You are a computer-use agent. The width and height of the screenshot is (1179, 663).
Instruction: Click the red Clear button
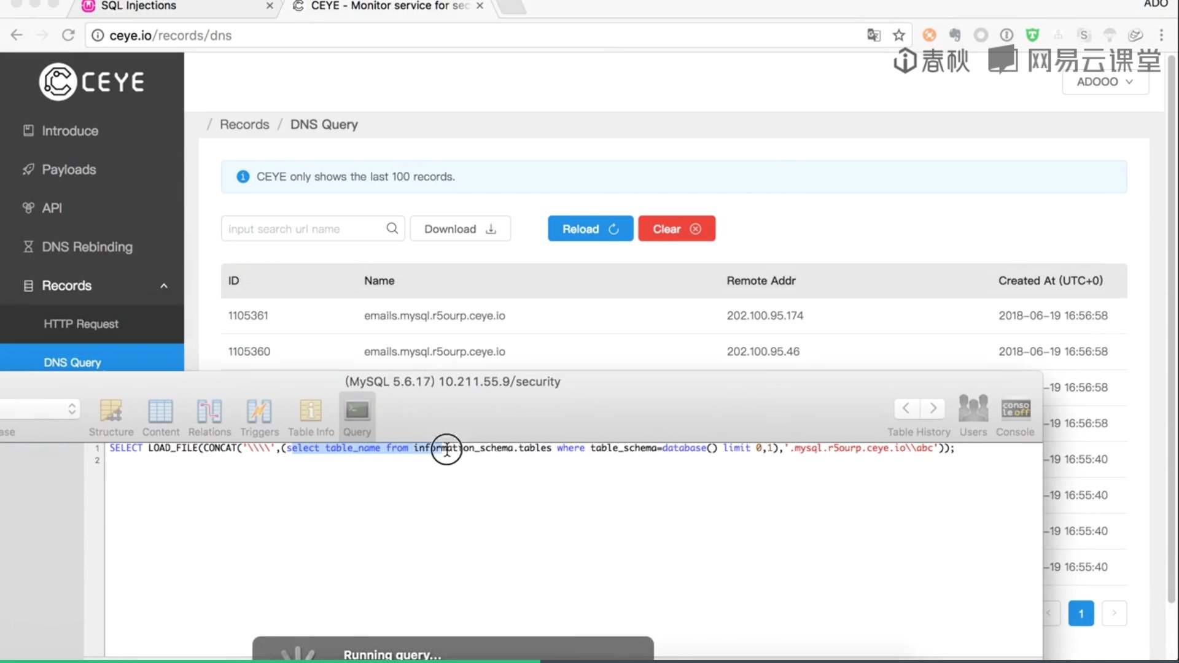(676, 228)
